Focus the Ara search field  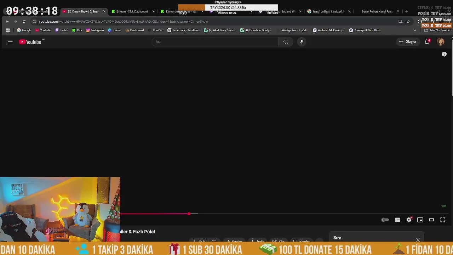tap(215, 42)
